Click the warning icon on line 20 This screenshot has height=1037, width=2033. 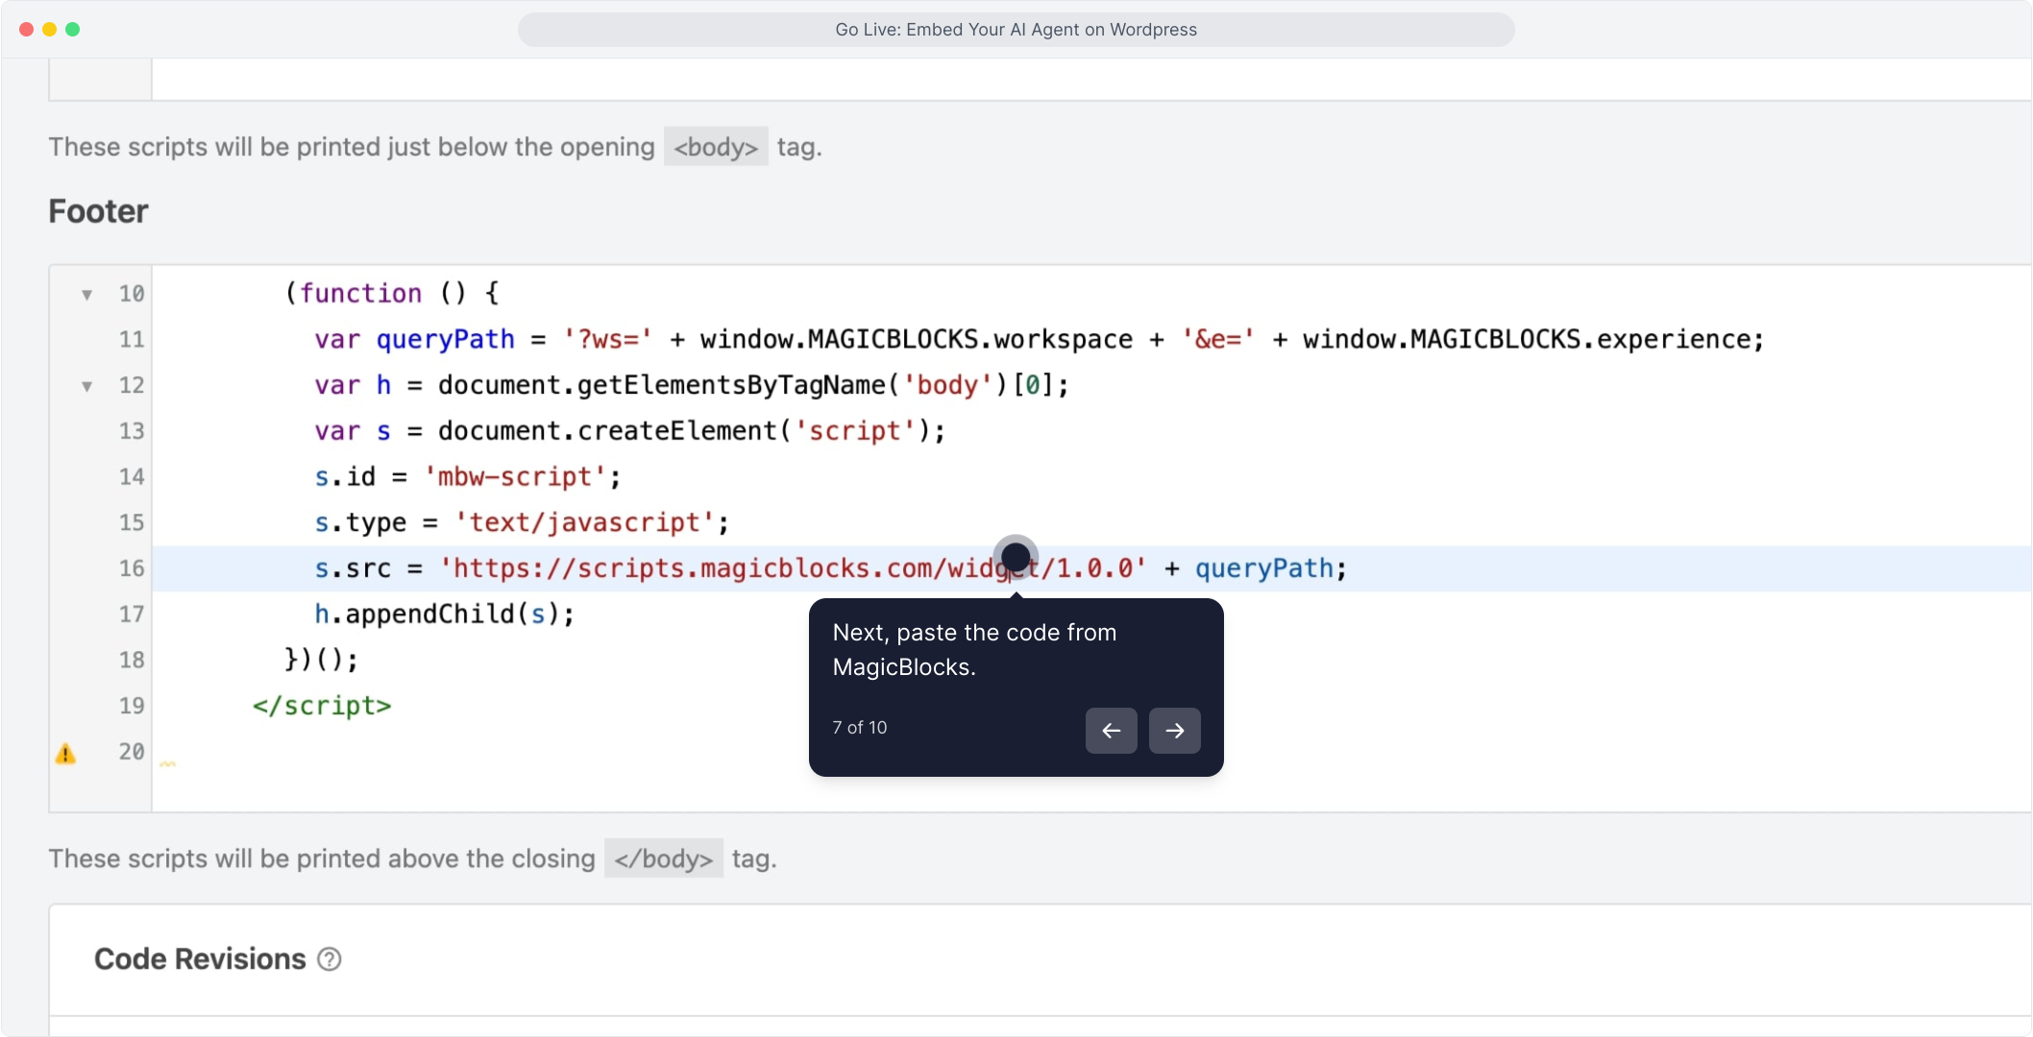tap(65, 754)
